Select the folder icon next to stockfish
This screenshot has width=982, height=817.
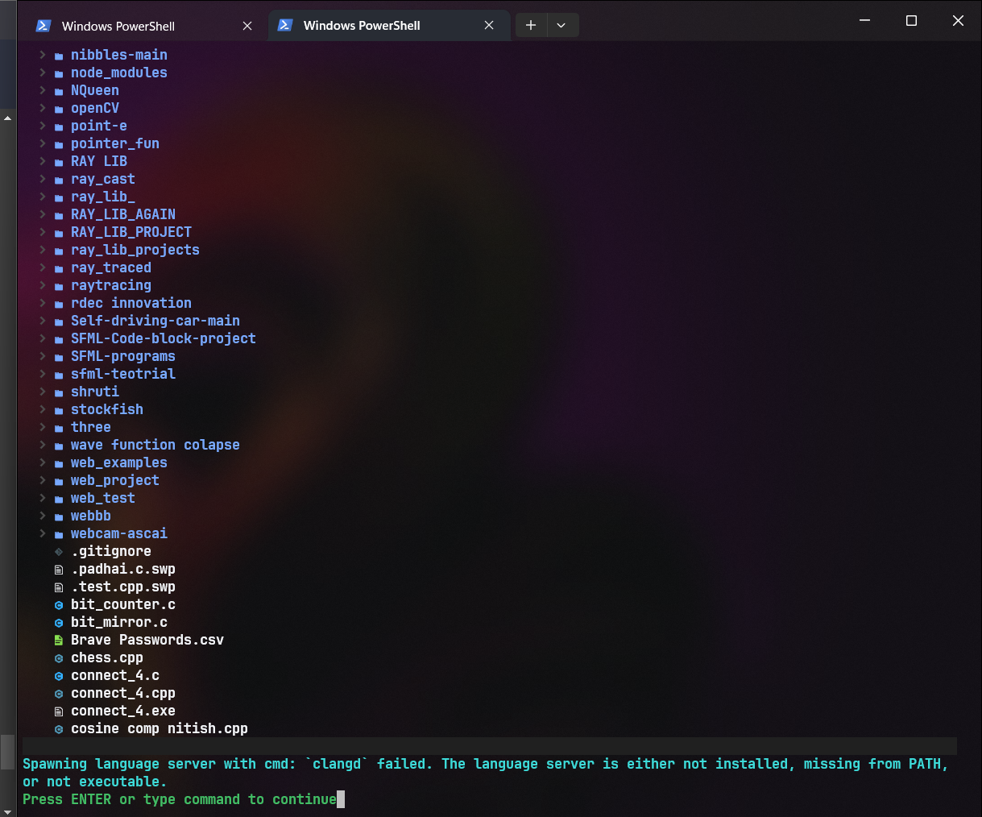coord(57,409)
